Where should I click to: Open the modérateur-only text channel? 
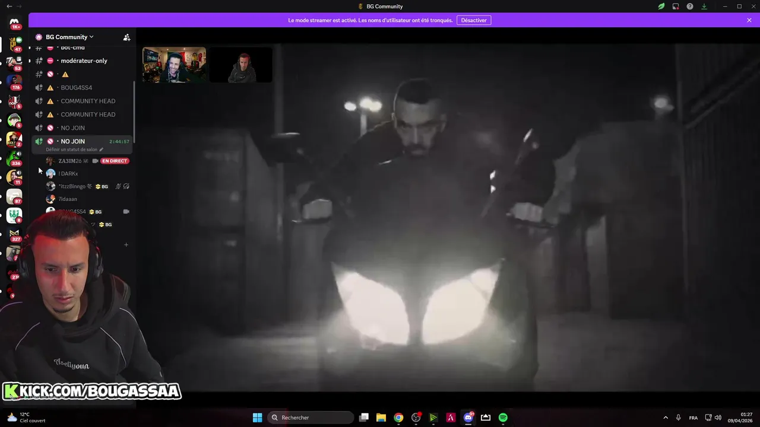pyautogui.click(x=82, y=60)
